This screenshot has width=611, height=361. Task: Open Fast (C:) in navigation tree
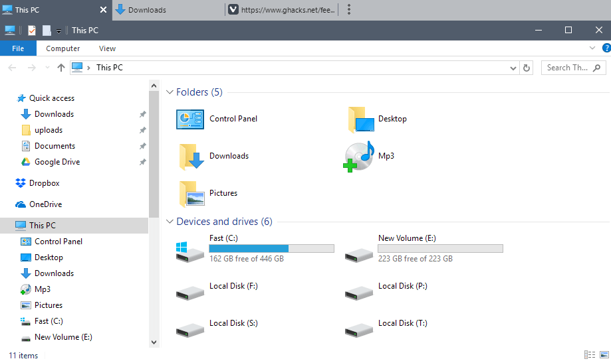tap(49, 321)
